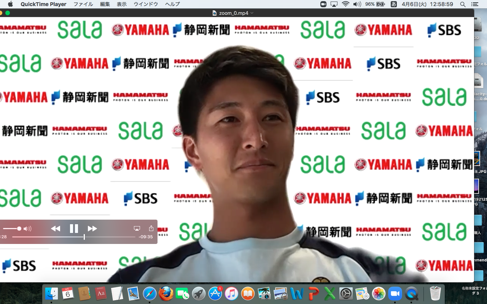Click the AirPlay icon in player controls
487x304 pixels.
(137, 228)
